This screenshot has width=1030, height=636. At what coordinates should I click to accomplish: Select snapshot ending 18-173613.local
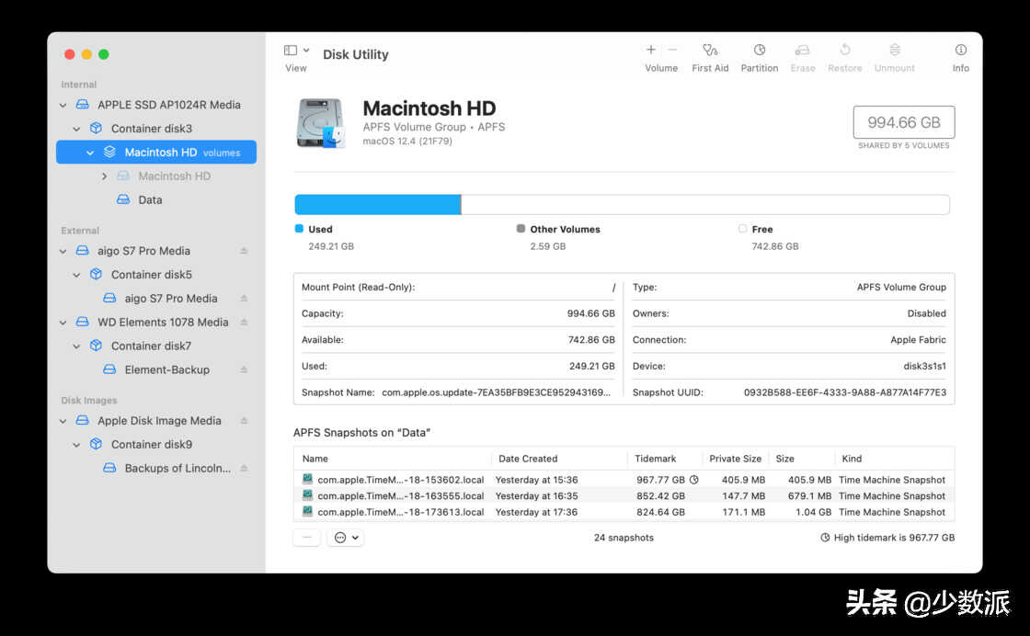624,512
